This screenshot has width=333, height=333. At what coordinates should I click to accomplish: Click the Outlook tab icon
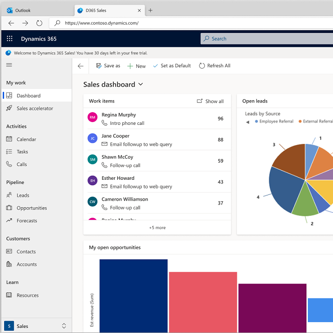pos(10,11)
